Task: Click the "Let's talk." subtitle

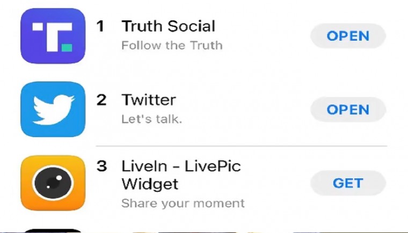Action: point(152,119)
